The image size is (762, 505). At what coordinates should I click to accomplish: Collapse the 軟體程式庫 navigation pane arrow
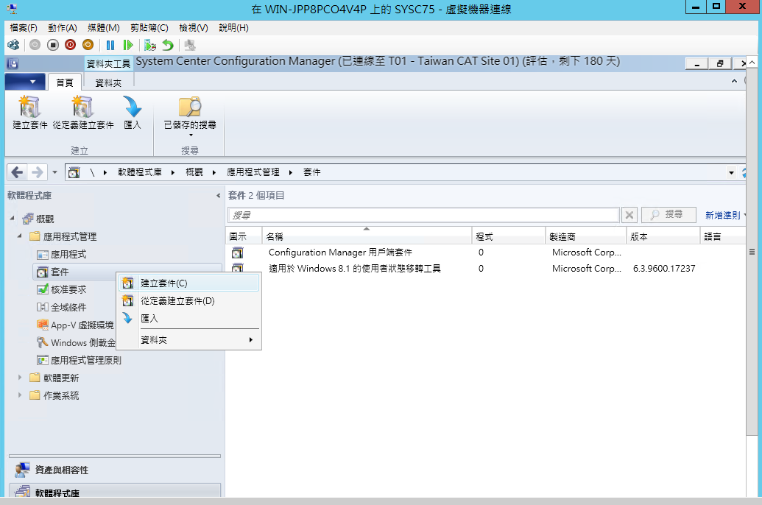[218, 195]
